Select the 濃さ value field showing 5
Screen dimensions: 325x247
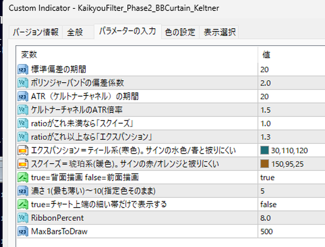[x=291, y=191]
